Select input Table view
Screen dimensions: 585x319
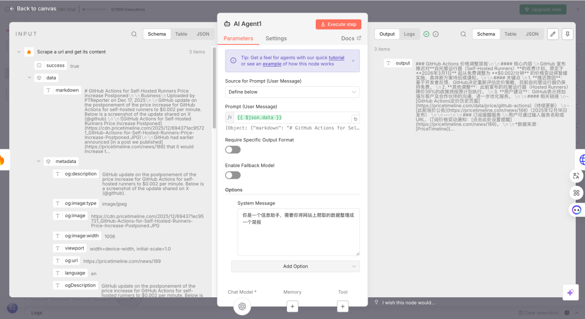[181, 34]
